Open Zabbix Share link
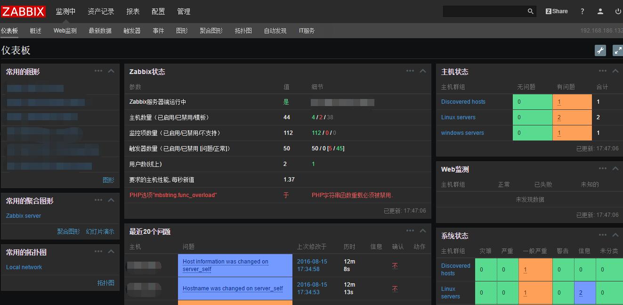This screenshot has height=305, width=623. [557, 11]
